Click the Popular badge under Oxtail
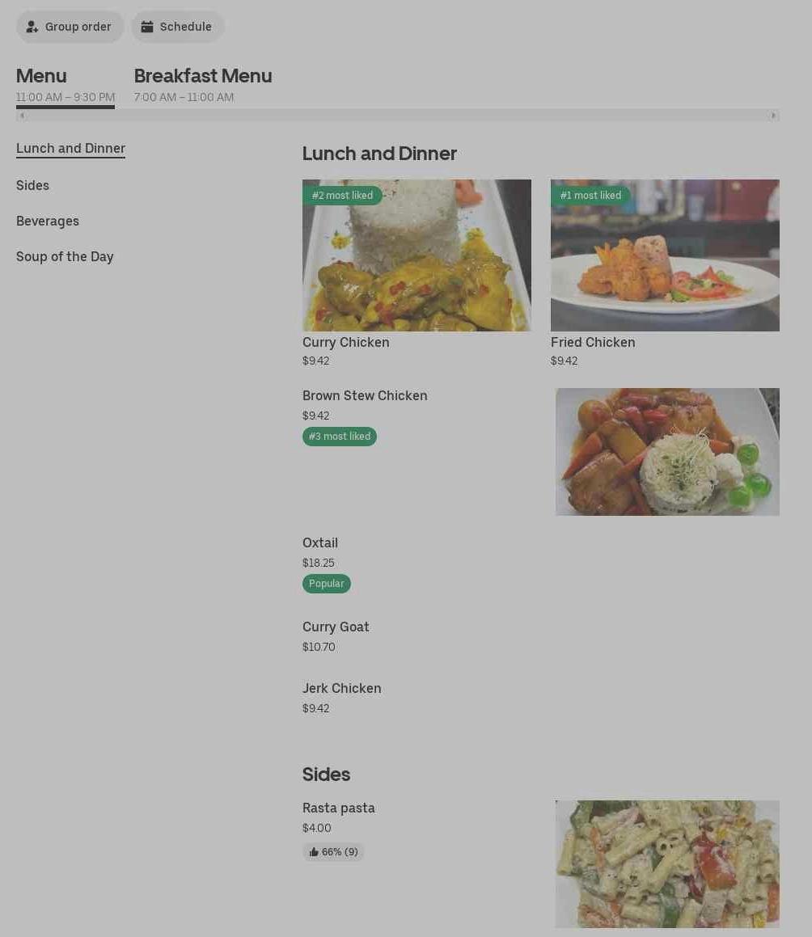 pyautogui.click(x=327, y=583)
